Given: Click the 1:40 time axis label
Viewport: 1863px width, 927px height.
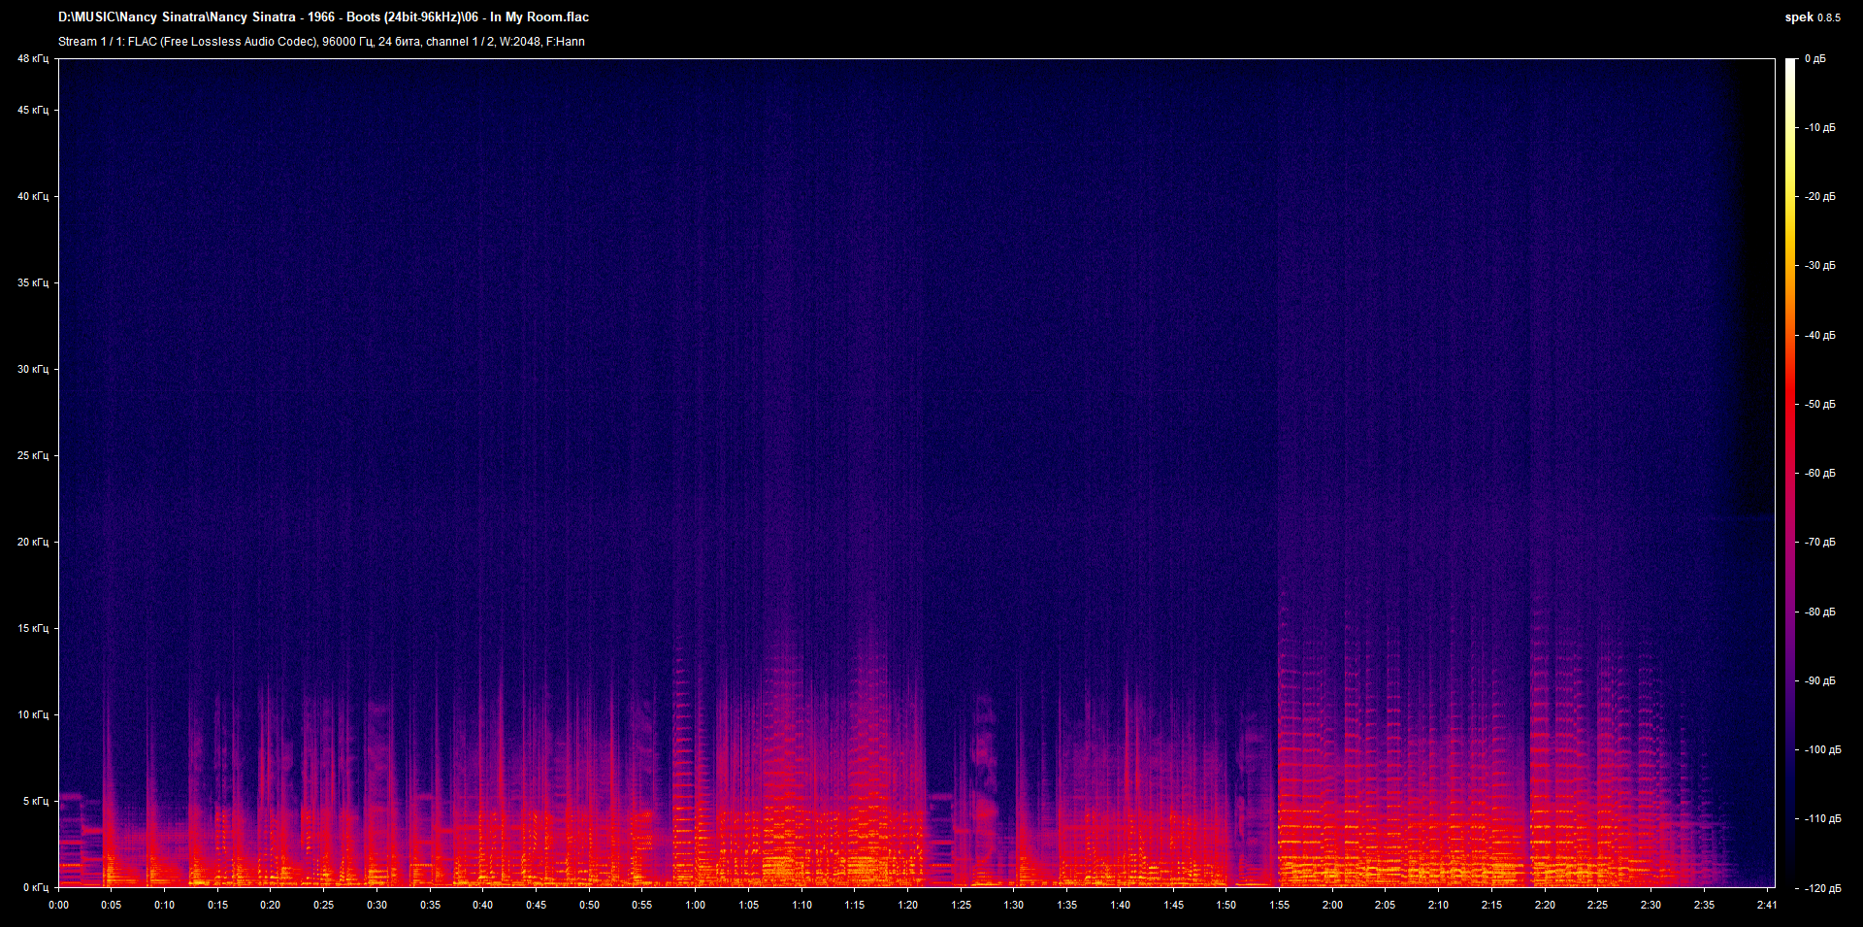Looking at the screenshot, I should pyautogui.click(x=1120, y=905).
